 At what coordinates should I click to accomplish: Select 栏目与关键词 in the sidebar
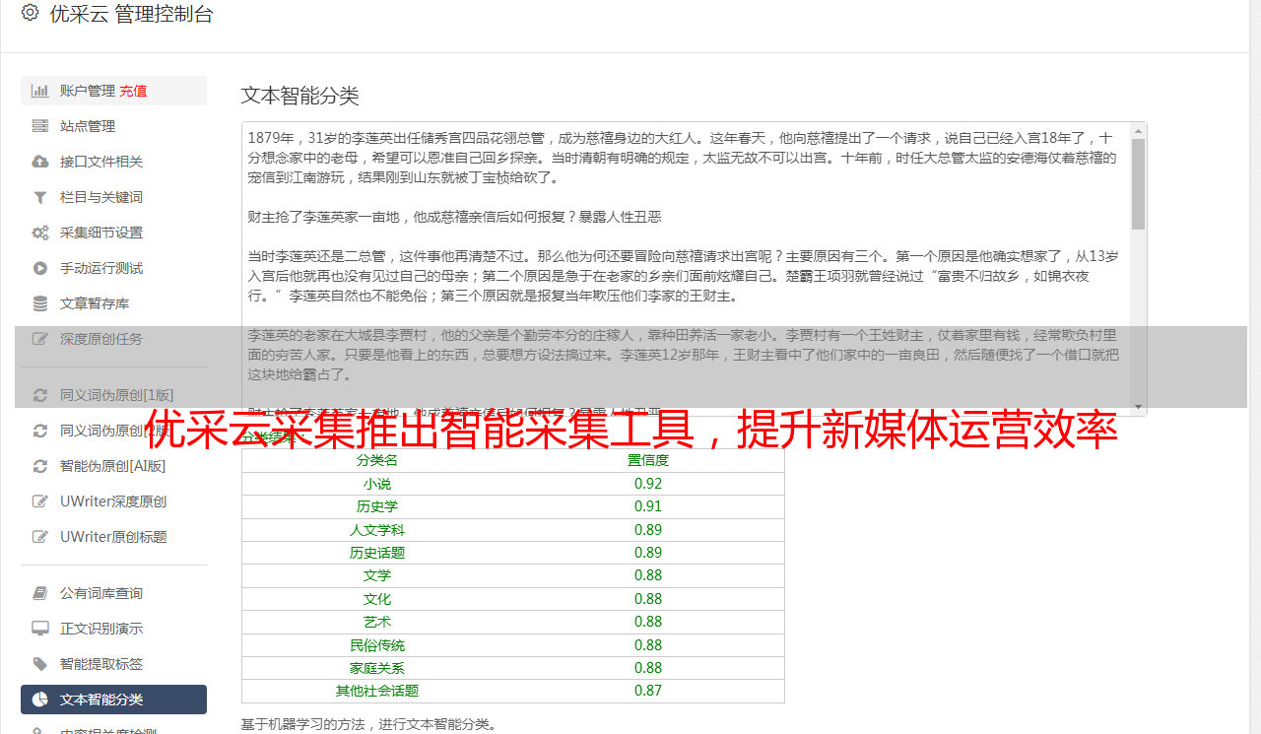[x=113, y=197]
